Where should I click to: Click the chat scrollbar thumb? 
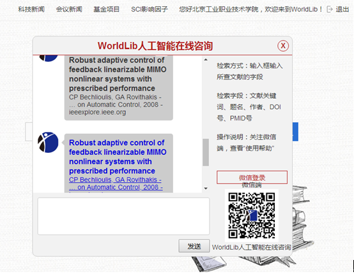click(206, 152)
